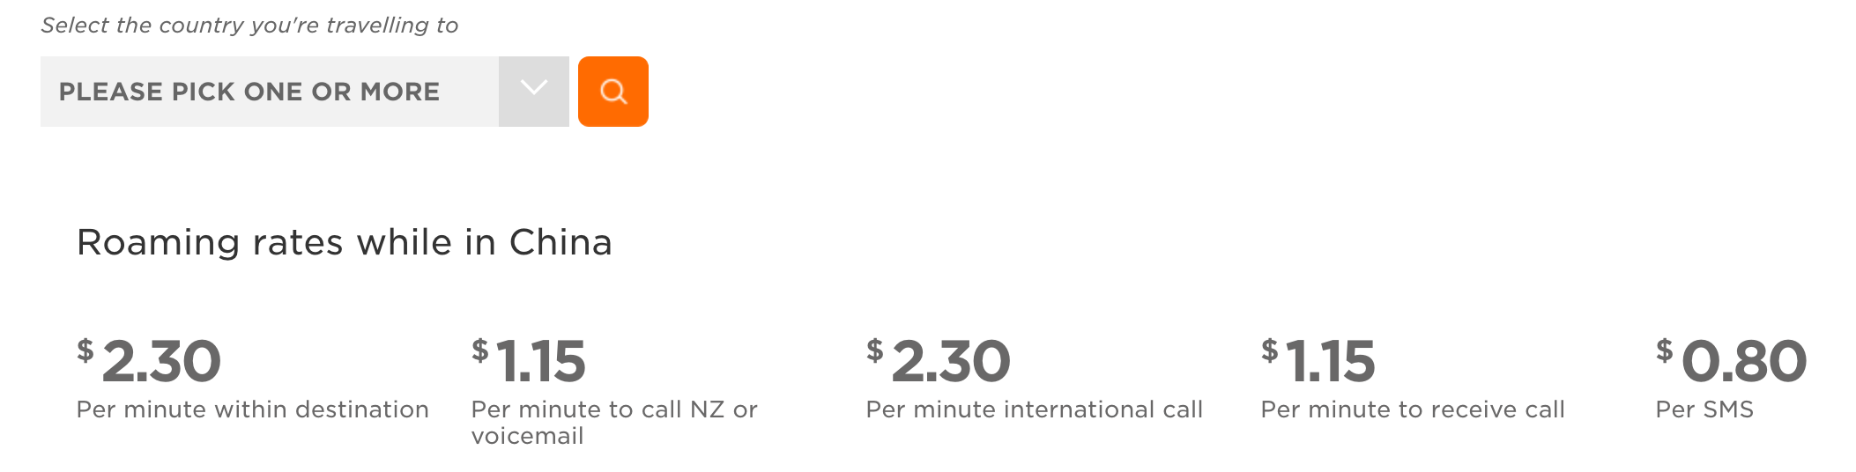Select the 'Roaming rates while in China' heading

coord(344,242)
